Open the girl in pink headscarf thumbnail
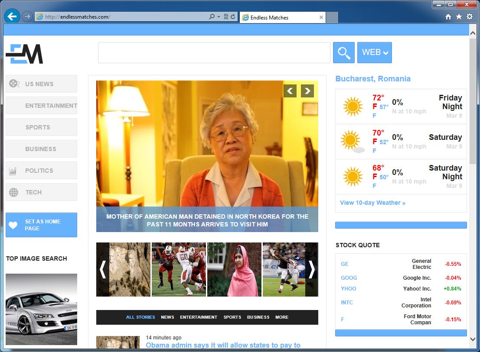480x352 pixels. point(234,269)
